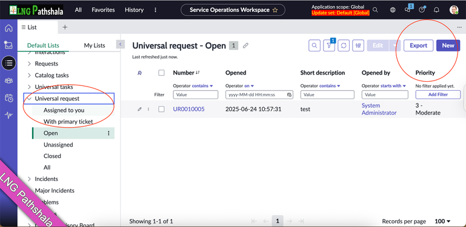
Task: Open header more options vertical dots
Action: (155, 10)
